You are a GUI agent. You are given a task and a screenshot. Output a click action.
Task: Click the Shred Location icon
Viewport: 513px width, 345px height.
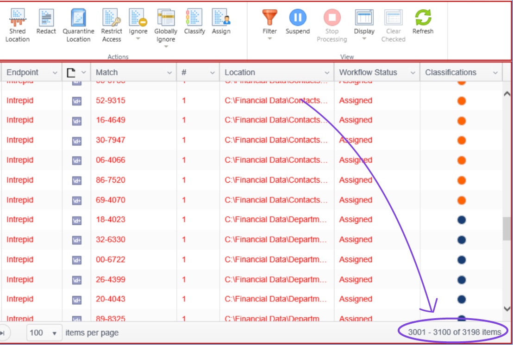pyautogui.click(x=17, y=17)
